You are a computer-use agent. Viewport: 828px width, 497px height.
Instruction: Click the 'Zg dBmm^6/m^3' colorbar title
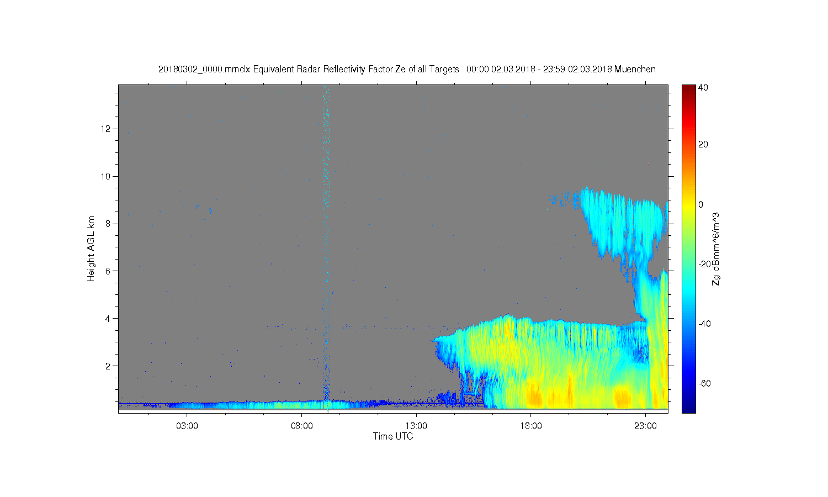[716, 248]
